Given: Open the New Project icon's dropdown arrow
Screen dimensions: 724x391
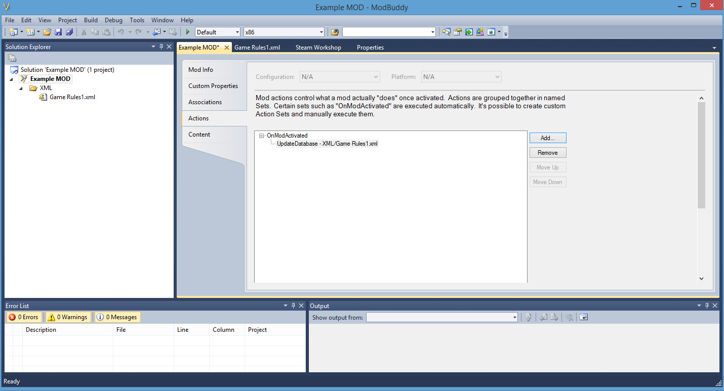Looking at the screenshot, I should pyautogui.click(x=21, y=32).
